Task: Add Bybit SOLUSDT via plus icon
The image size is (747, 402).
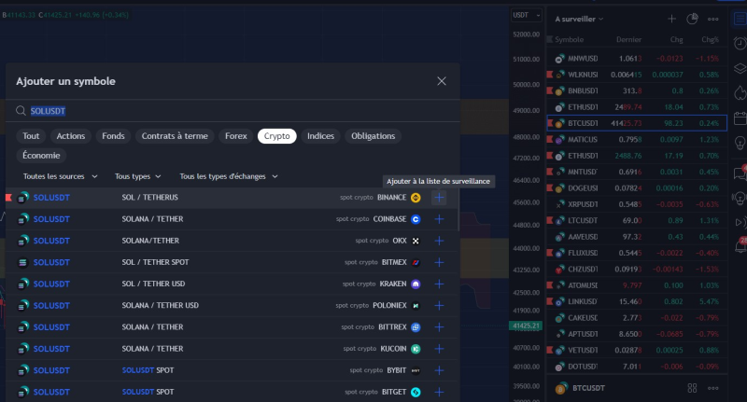Action: tap(439, 370)
